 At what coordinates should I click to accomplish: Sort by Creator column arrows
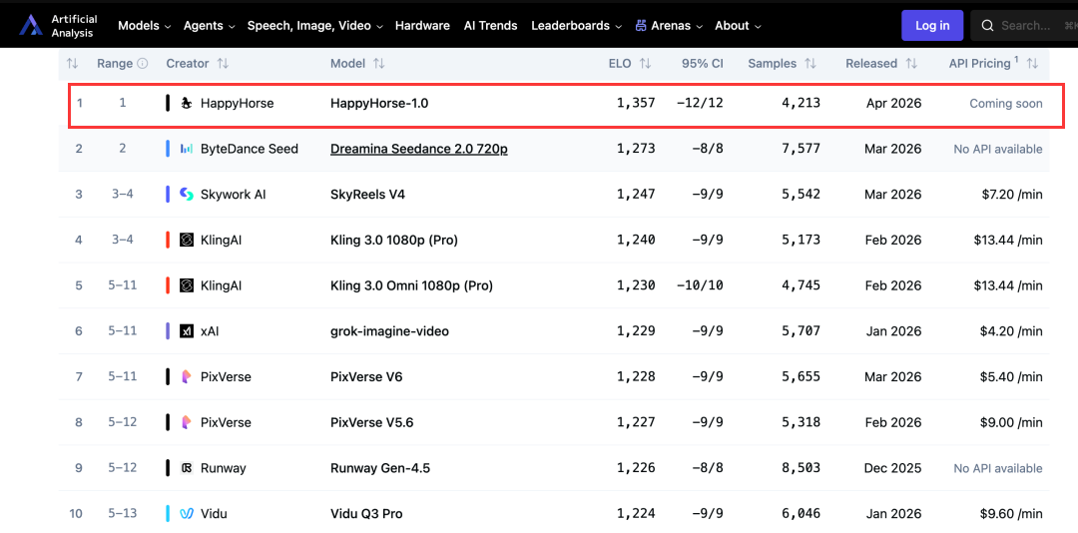pyautogui.click(x=223, y=64)
